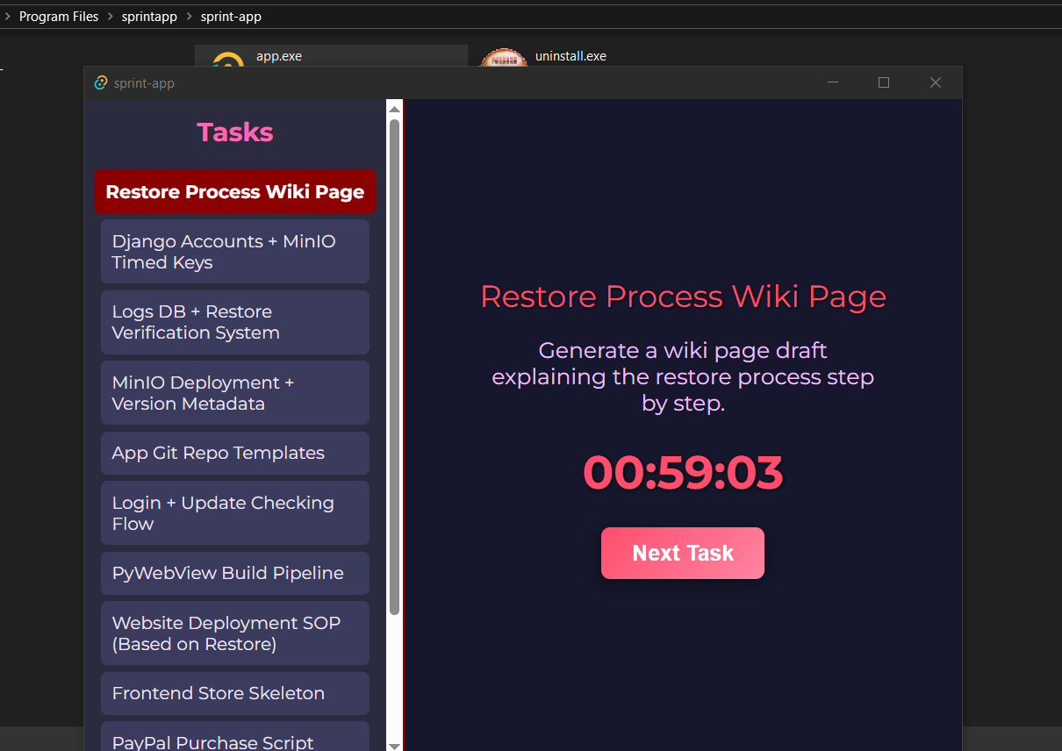
Task: Select the Login + Update Checking Flow task
Action: 235,513
